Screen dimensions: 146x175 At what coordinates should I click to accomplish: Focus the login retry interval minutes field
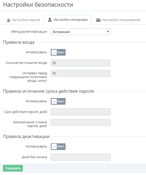point(80,73)
